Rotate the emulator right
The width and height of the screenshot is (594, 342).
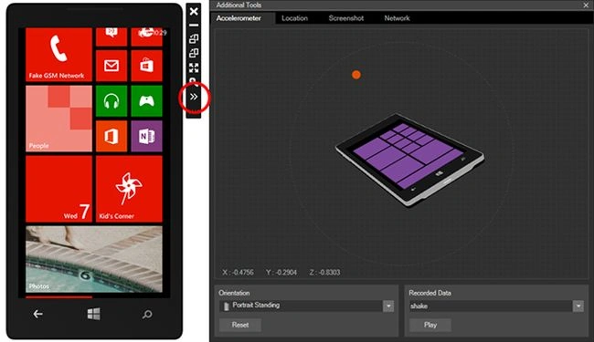click(194, 53)
